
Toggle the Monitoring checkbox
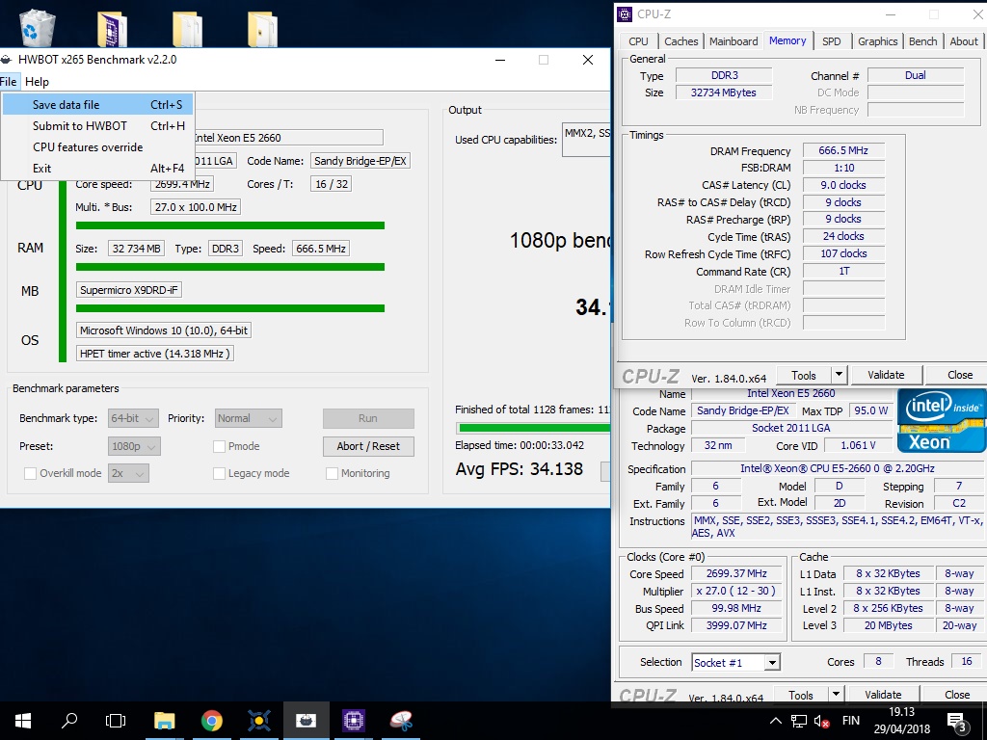332,473
